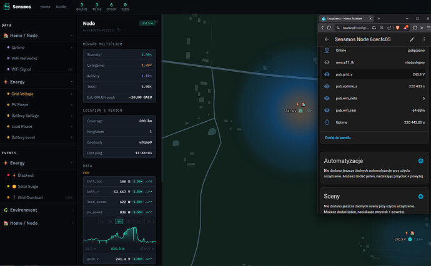
Task: Toggle eye icon for pub.uptime_s
Action: pos(327,86)
